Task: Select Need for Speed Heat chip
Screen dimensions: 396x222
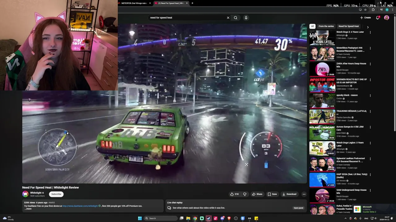Action: point(349,26)
